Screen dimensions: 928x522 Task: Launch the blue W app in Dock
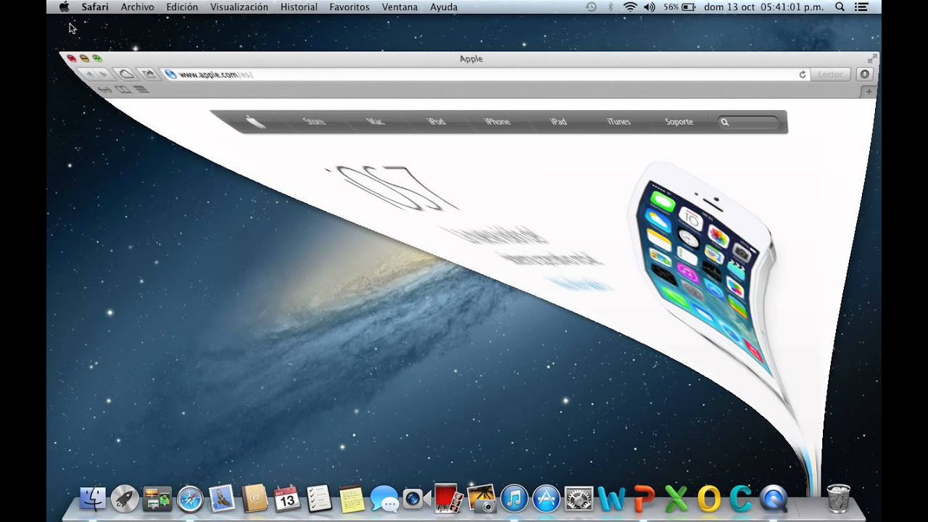point(611,499)
